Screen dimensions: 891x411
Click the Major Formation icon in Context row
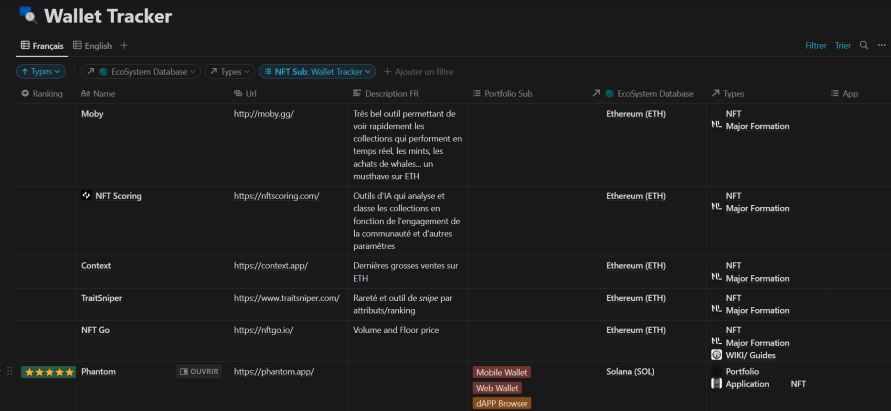(x=716, y=277)
